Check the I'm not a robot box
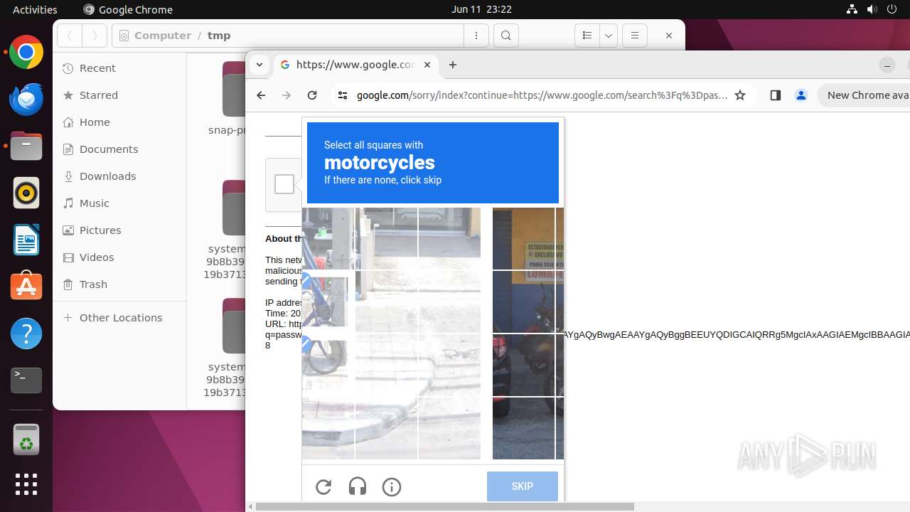The image size is (910, 512). pos(284,184)
